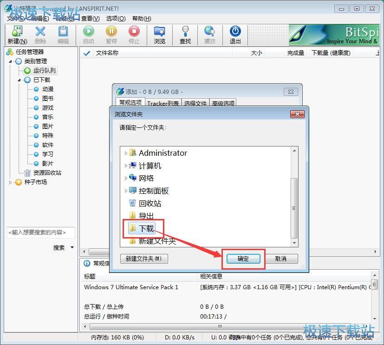Switch to the 选择文件 tab
Screen dimensions: 384x345
point(195,103)
